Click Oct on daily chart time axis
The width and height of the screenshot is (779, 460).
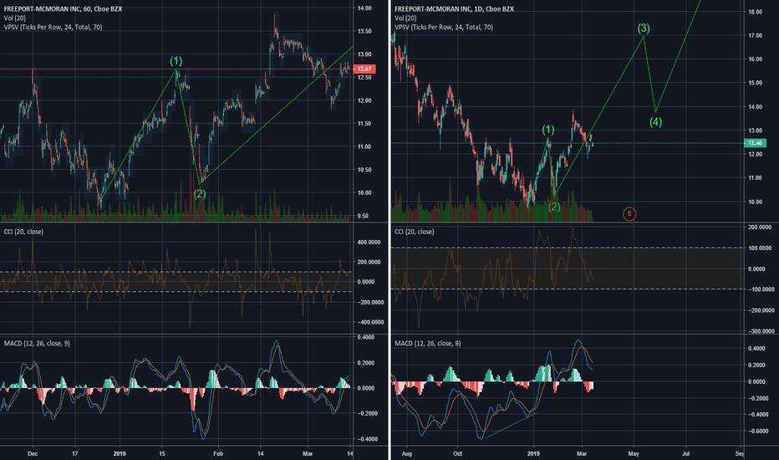(x=457, y=453)
